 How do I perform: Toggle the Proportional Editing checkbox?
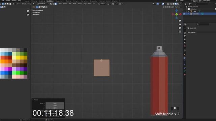coord(46,116)
